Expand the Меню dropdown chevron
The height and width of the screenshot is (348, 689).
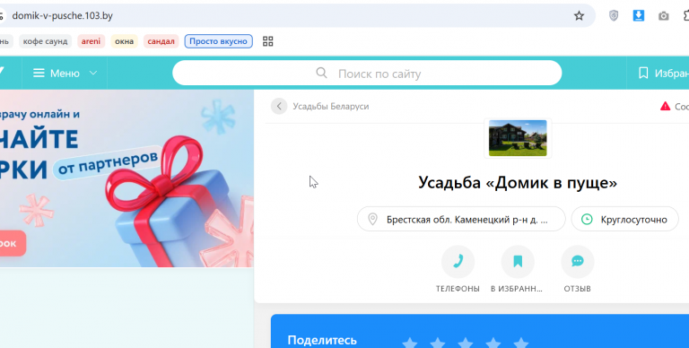[x=93, y=73]
